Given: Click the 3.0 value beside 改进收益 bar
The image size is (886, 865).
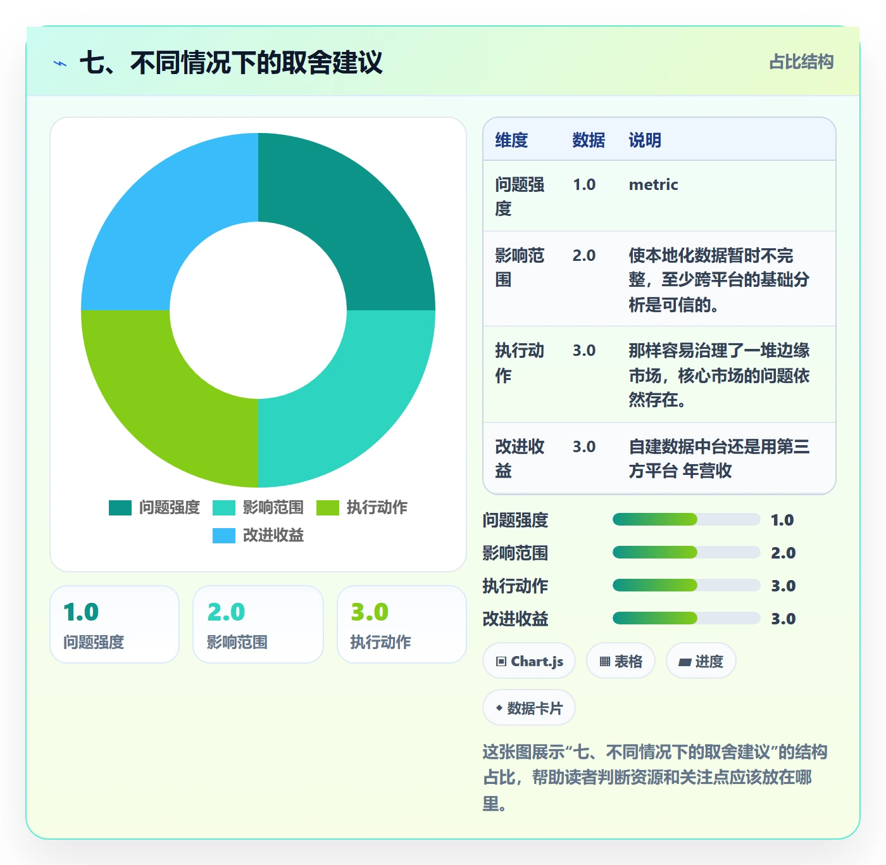Looking at the screenshot, I should [783, 619].
